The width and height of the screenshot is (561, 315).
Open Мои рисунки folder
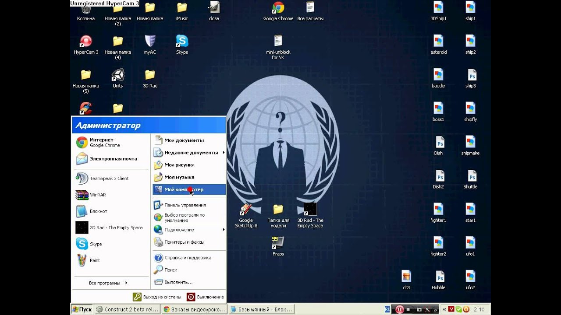point(189,165)
